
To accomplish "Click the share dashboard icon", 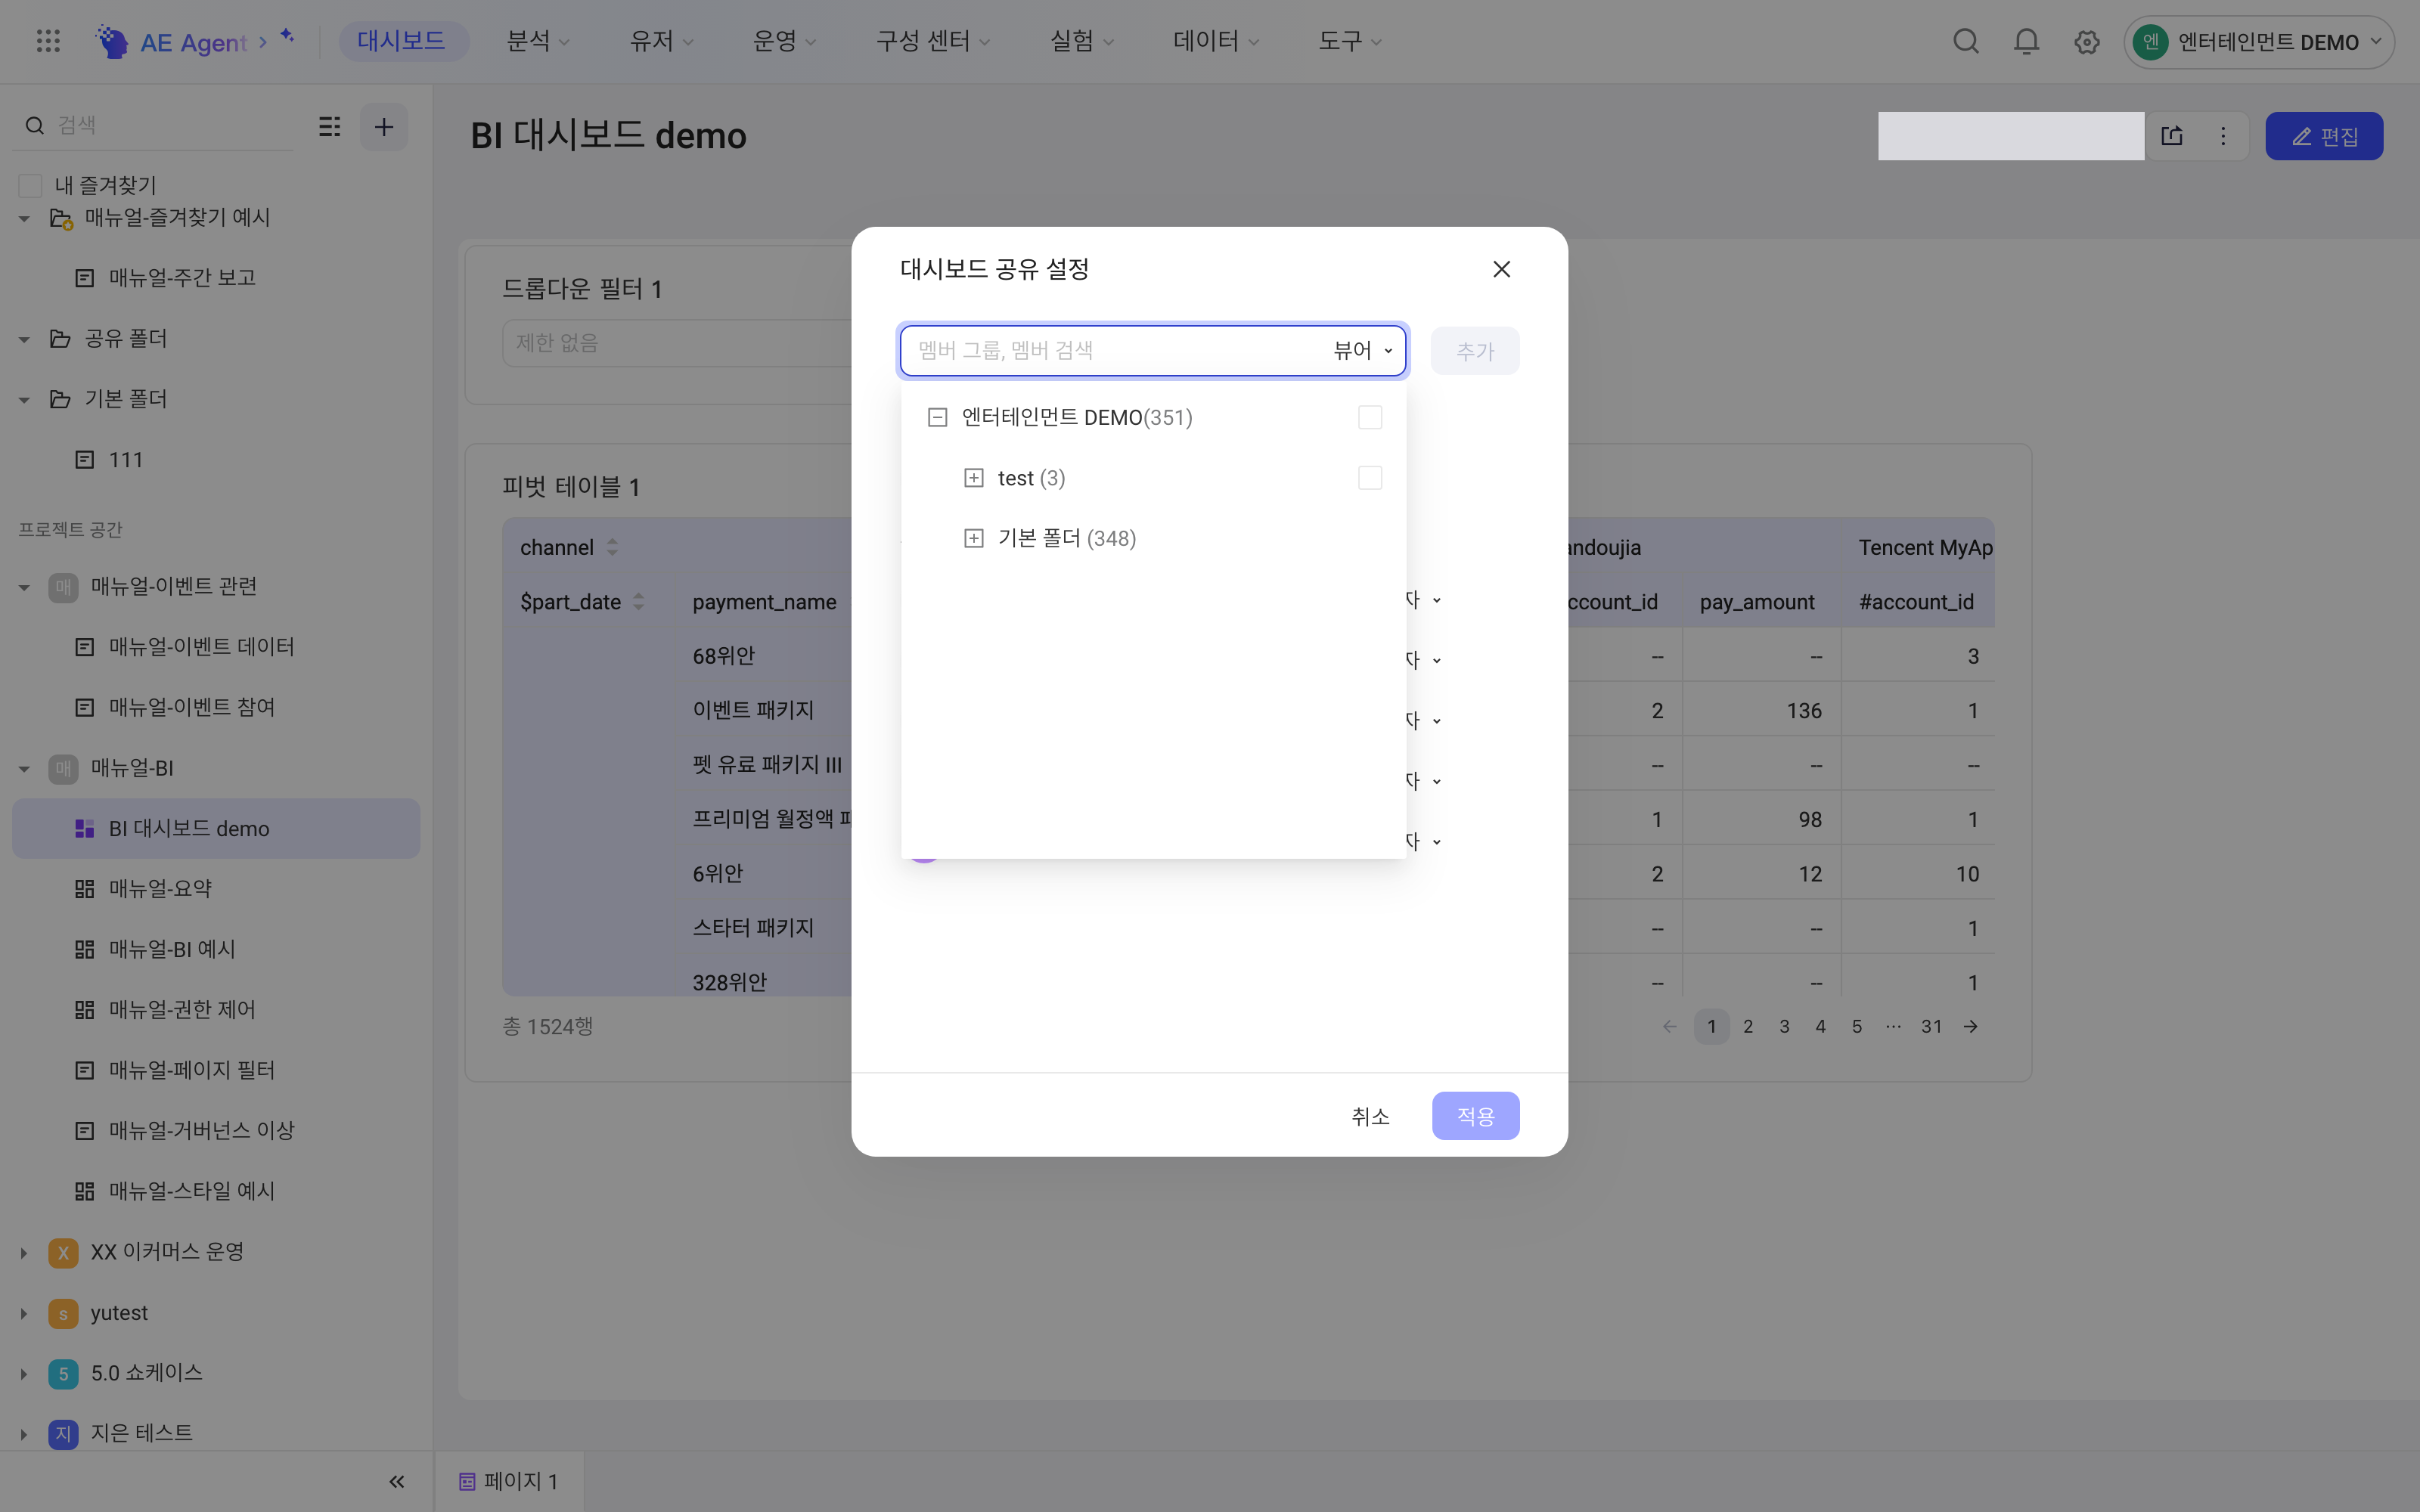I will [2172, 136].
